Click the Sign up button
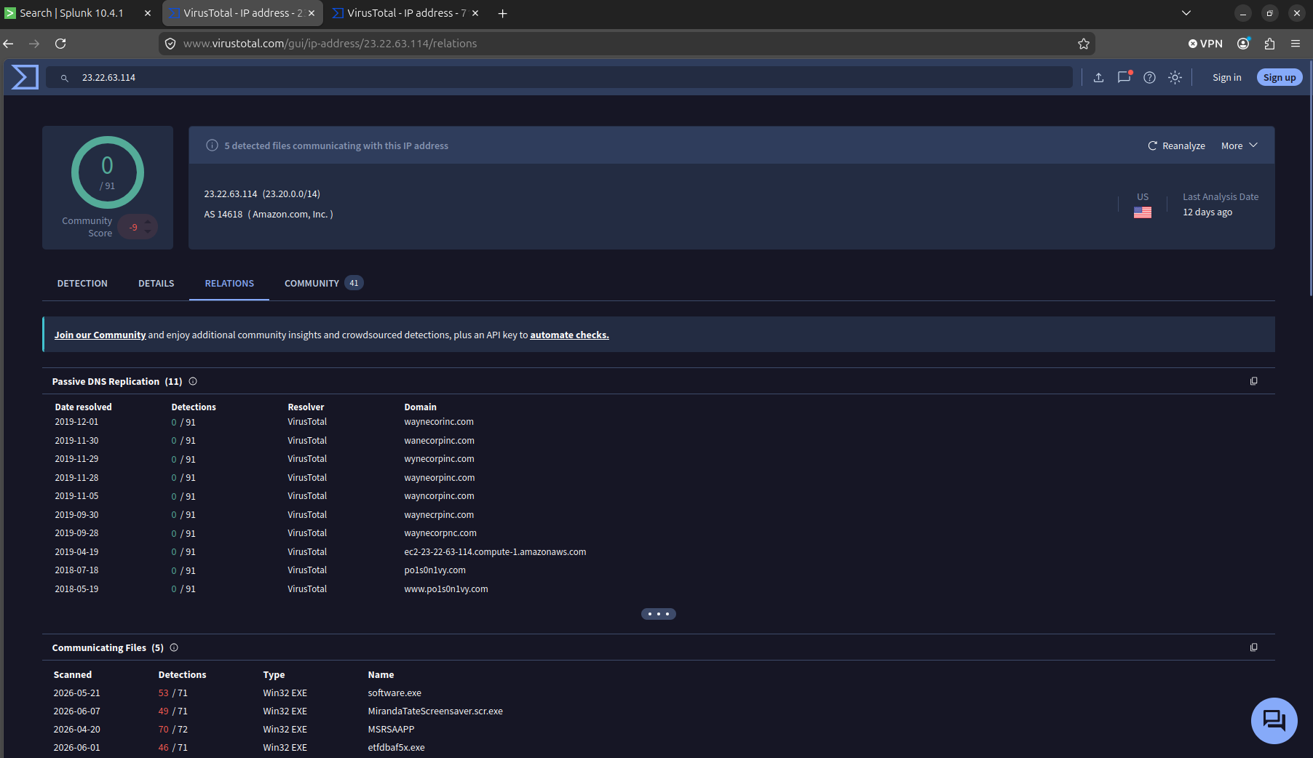The height and width of the screenshot is (758, 1313). [x=1279, y=77]
